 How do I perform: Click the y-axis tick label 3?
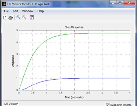tap(17, 54)
